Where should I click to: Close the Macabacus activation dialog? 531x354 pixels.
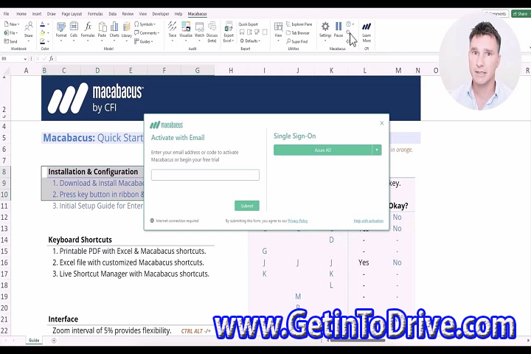point(382,123)
